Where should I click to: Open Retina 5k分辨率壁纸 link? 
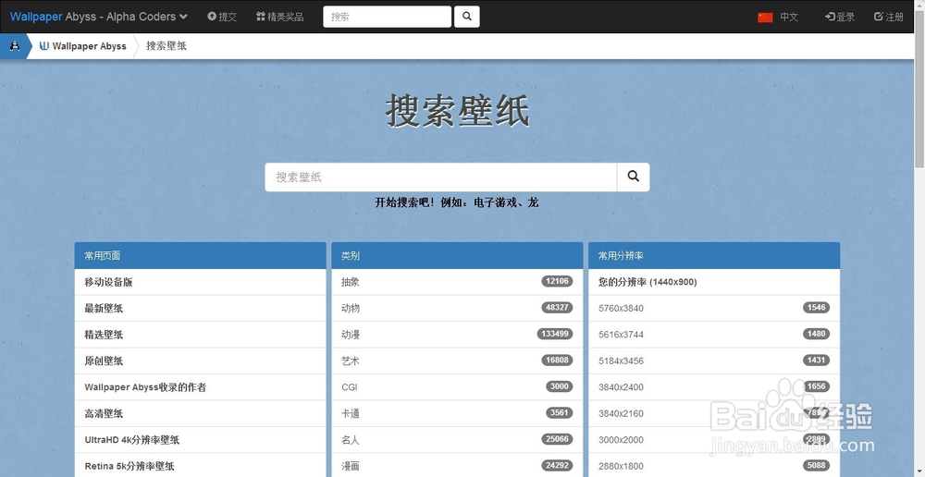200,466
